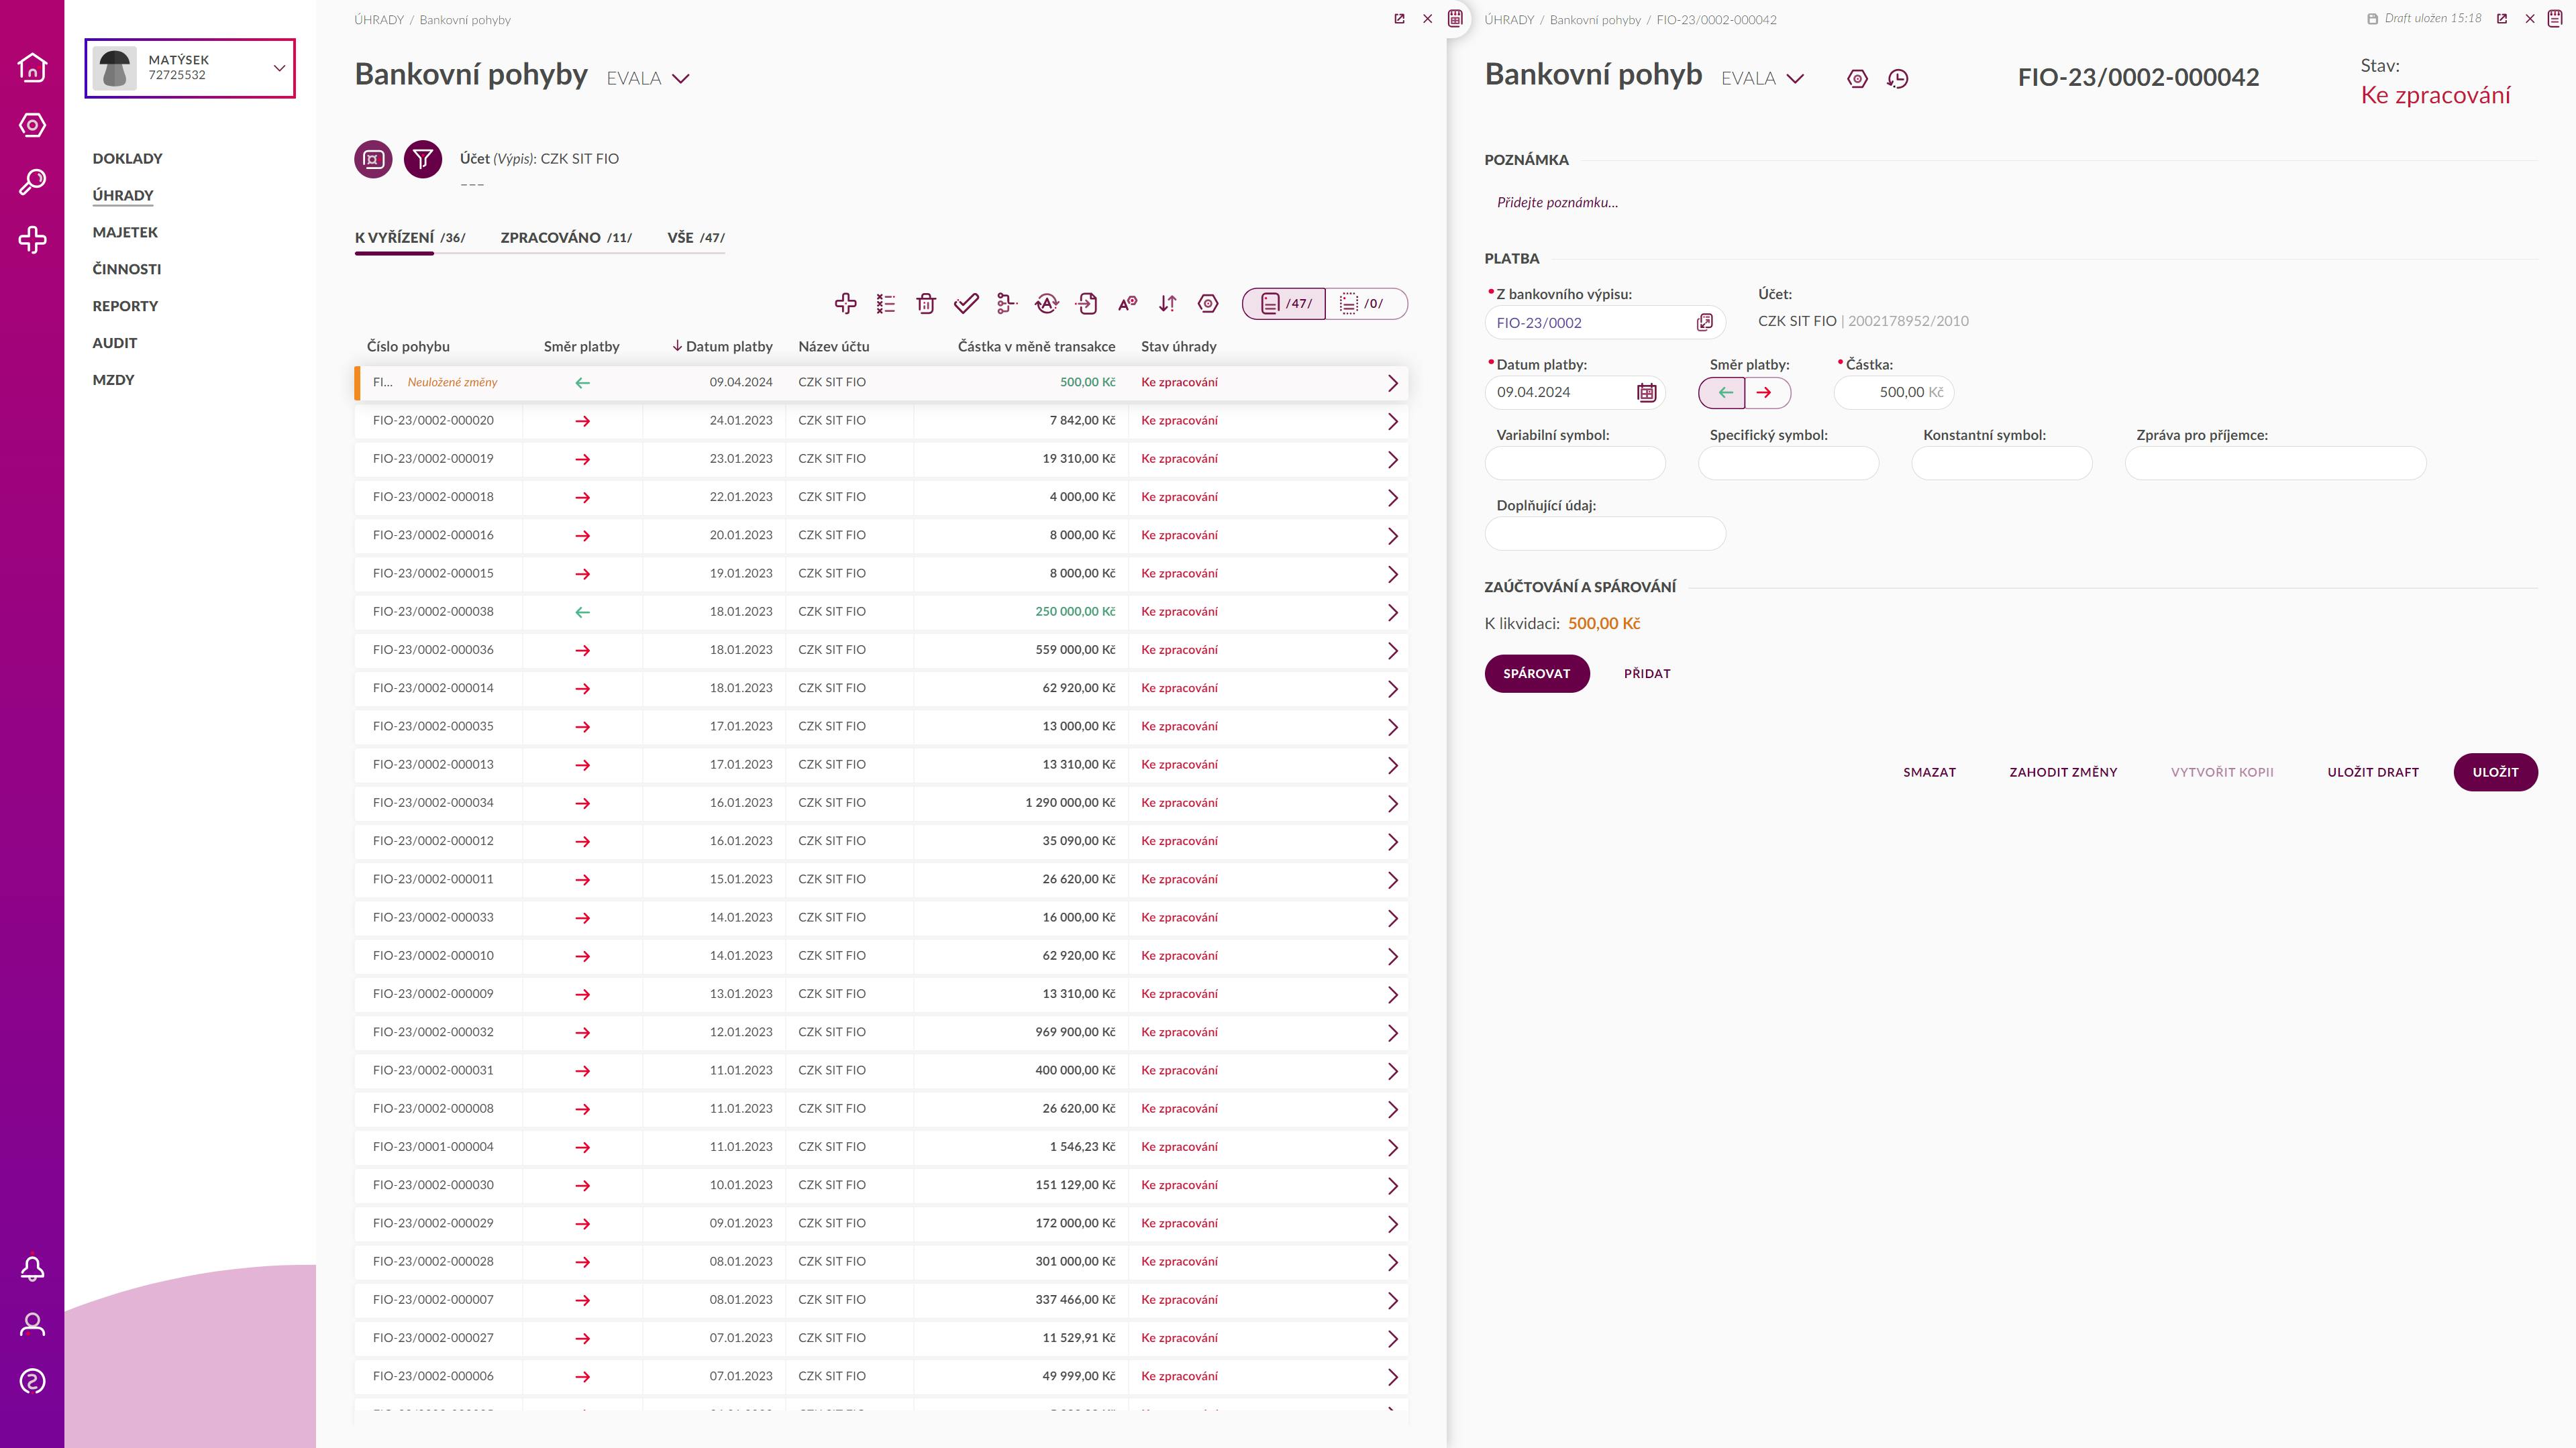The height and width of the screenshot is (1448, 2576).
Task: Click the filter funnel icon
Action: pos(423,159)
